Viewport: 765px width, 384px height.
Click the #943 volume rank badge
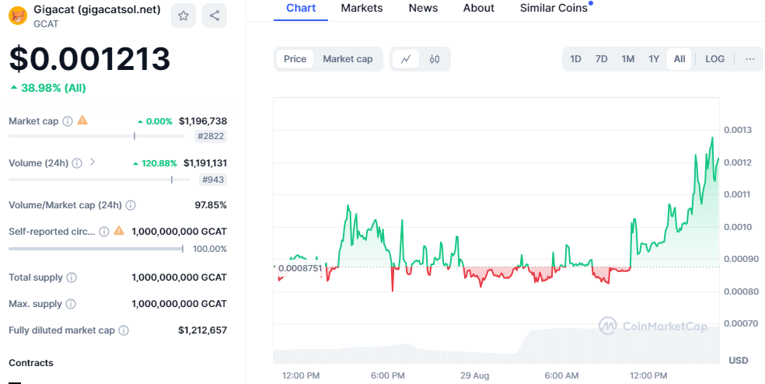[x=213, y=180]
